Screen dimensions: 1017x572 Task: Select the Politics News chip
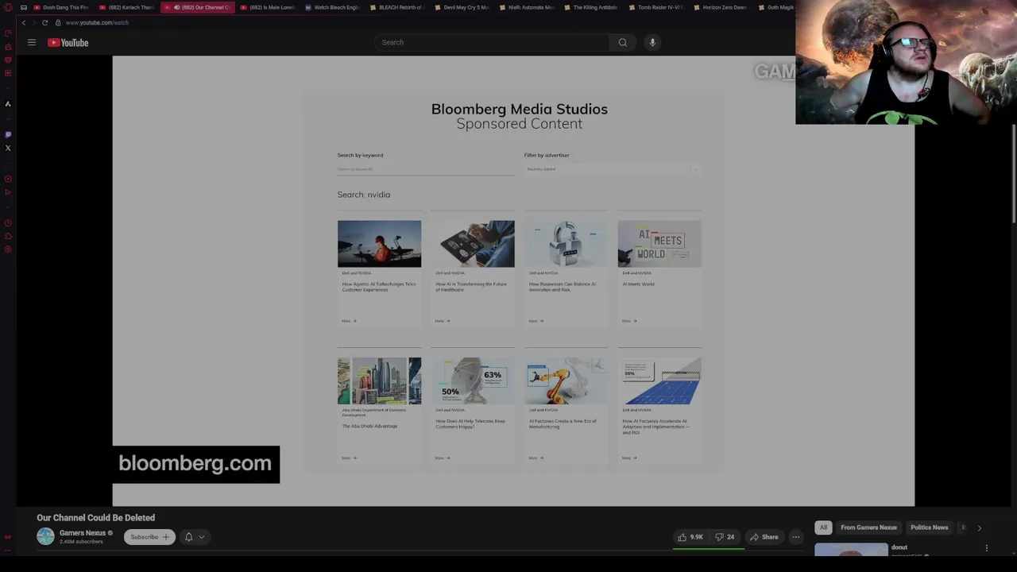[x=929, y=528]
